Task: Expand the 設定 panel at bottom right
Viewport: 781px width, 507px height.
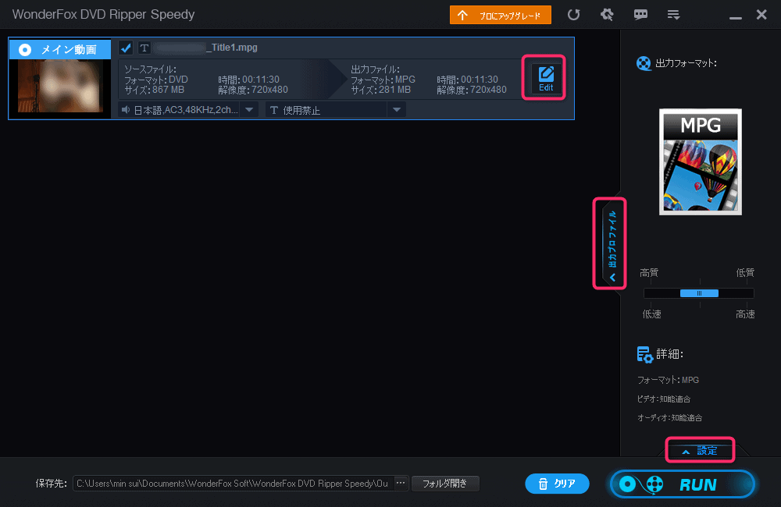Action: (700, 451)
